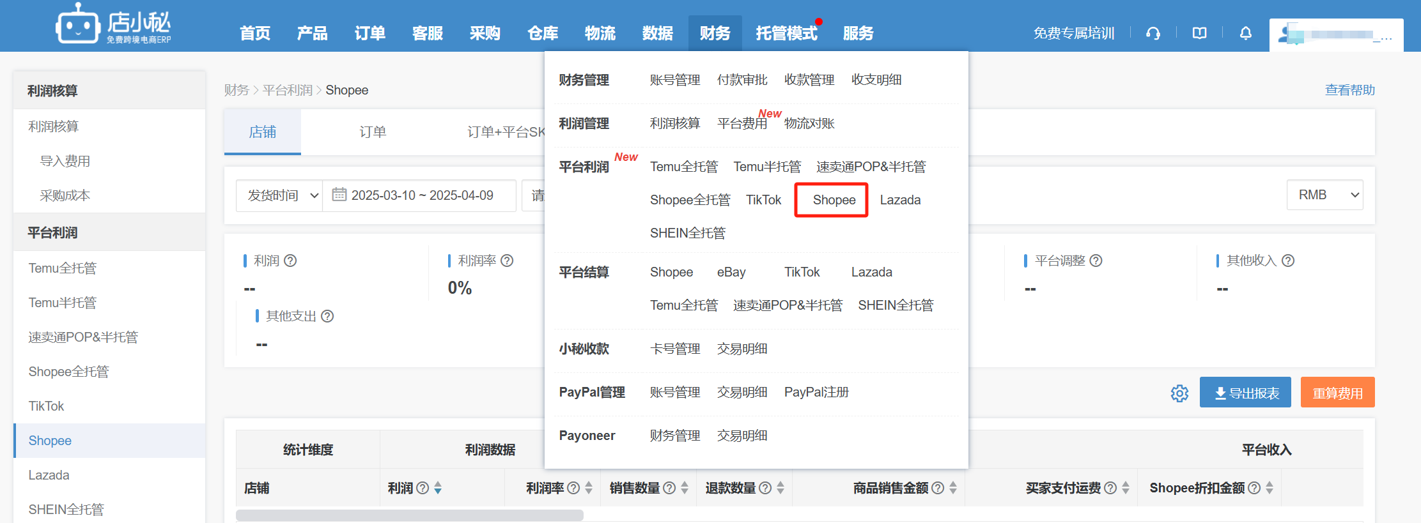Open 卡号管理 under 小秘收款
The width and height of the screenshot is (1421, 523).
pos(675,349)
